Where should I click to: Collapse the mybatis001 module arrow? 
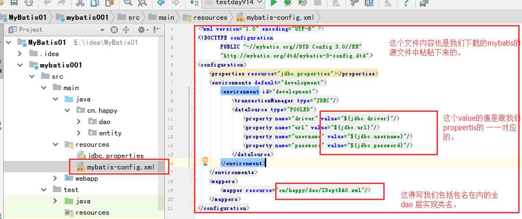tap(21, 65)
